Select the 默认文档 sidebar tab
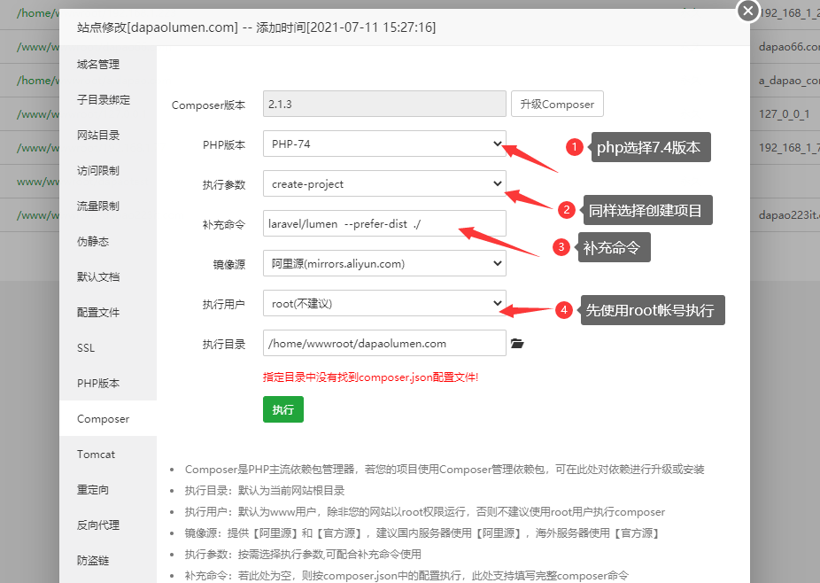This screenshot has height=583, width=820. [x=108, y=276]
